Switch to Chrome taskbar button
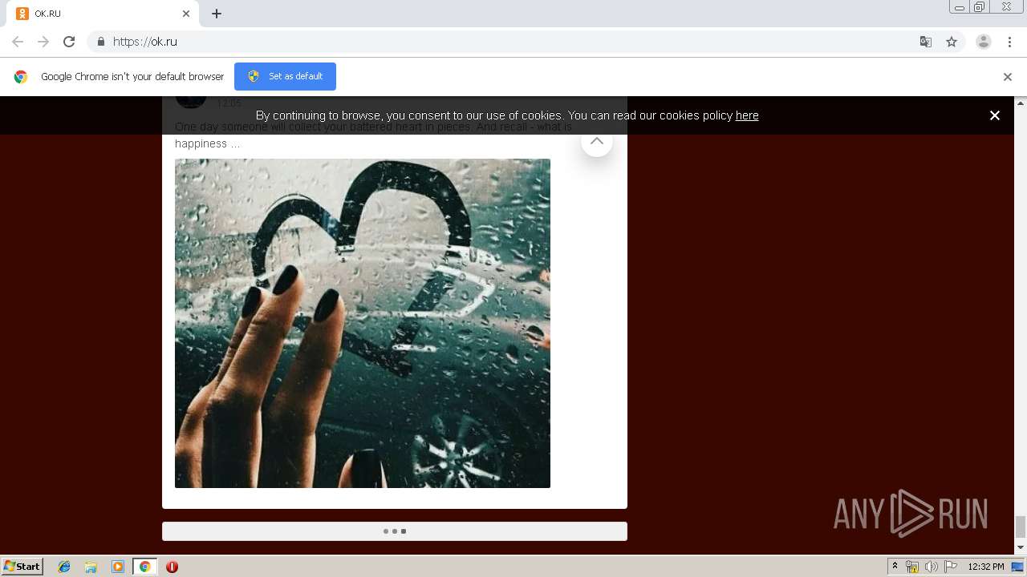Screen dimensions: 1027x577 pyautogui.click(x=144, y=567)
